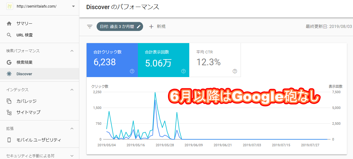Click the Google G icon for 検索結果

point(9,62)
